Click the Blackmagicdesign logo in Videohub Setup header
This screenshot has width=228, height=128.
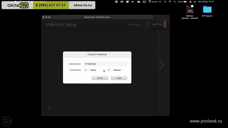(x=139, y=25)
